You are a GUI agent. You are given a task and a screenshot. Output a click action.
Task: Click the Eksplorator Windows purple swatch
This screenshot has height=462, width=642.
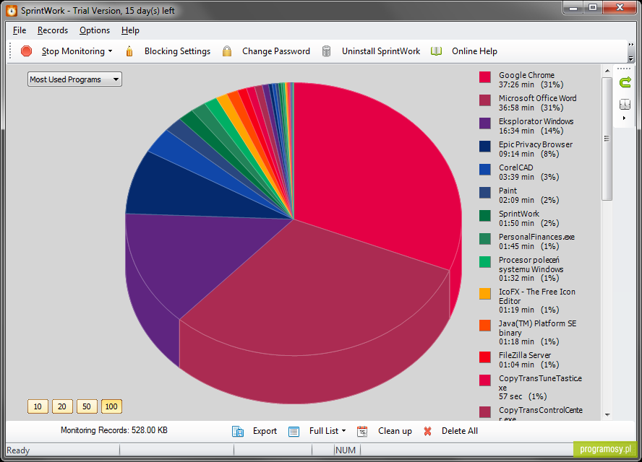coord(485,123)
